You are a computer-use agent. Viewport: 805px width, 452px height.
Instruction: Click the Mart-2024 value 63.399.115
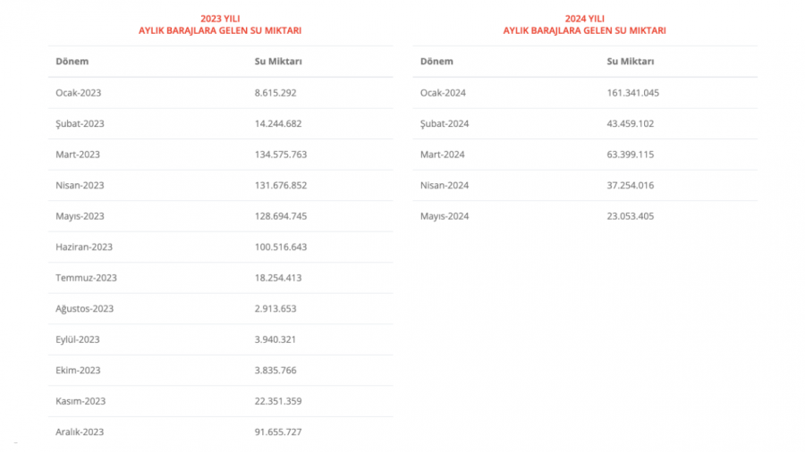pyautogui.click(x=631, y=155)
